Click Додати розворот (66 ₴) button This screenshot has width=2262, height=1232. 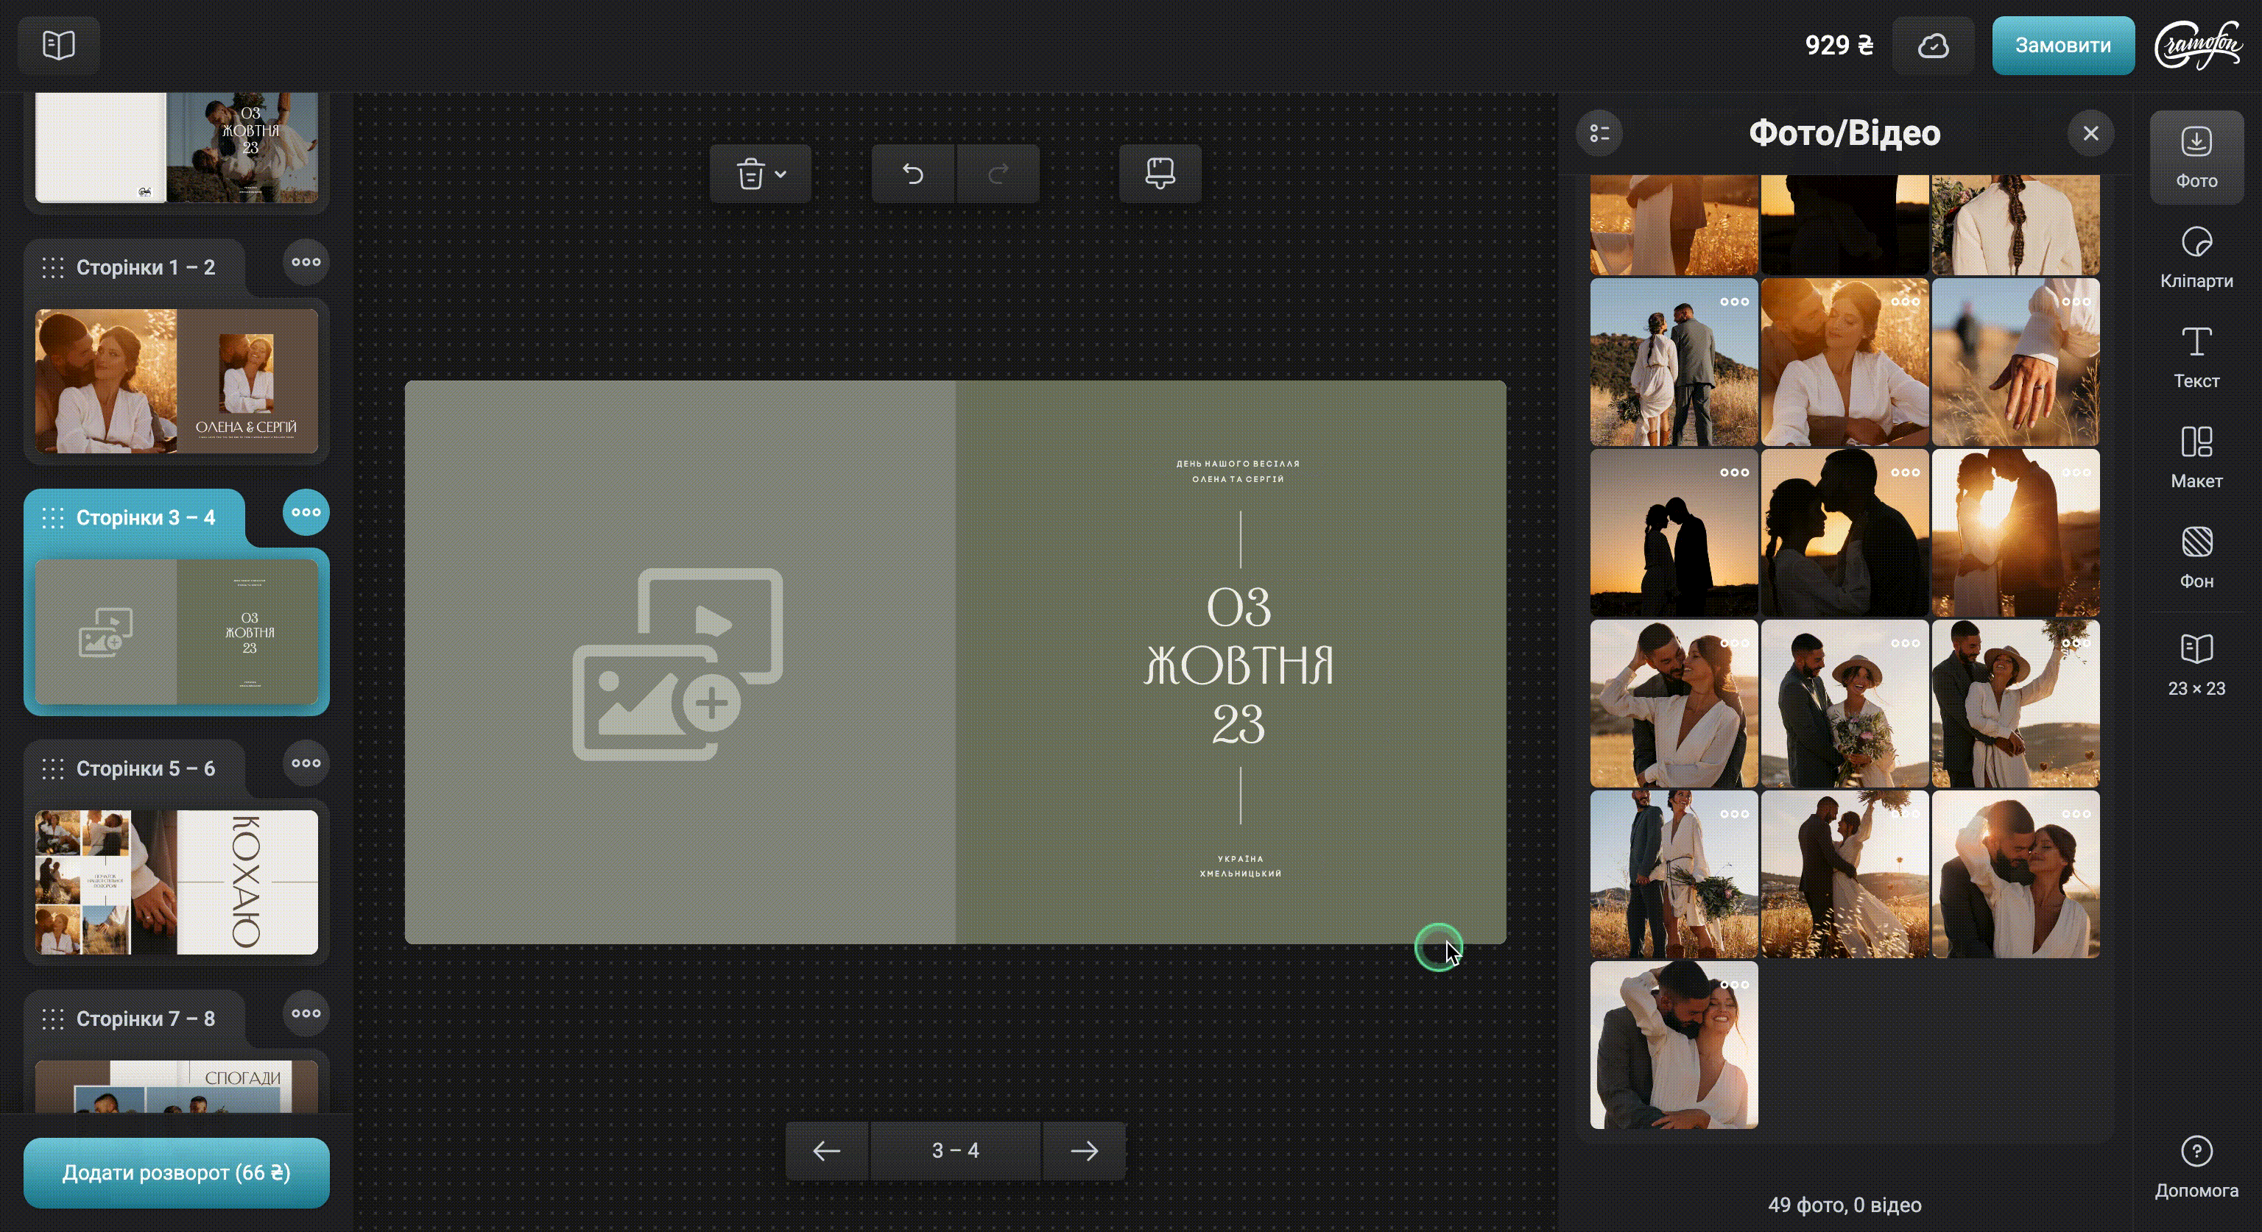coord(177,1172)
